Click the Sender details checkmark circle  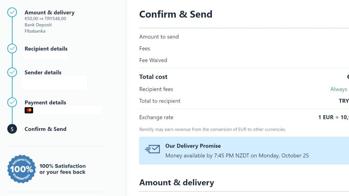[x=12, y=72]
